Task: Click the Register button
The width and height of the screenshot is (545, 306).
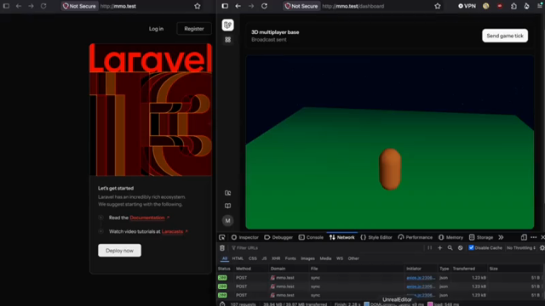Action: [x=194, y=29]
